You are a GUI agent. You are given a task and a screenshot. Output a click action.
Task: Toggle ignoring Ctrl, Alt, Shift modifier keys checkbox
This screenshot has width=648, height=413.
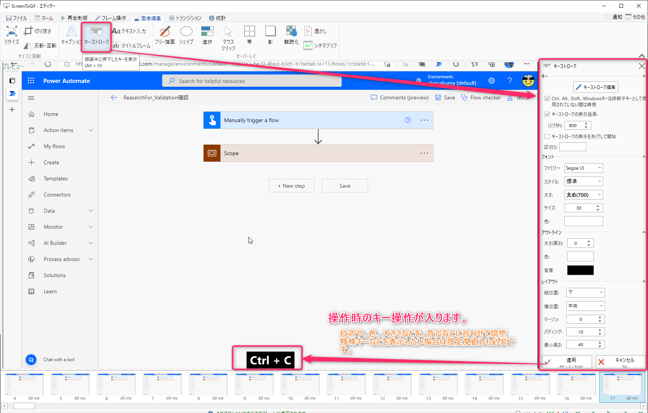547,99
